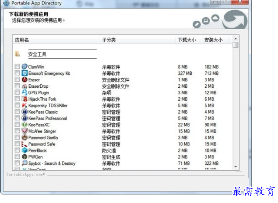Click the Eraser app icon
Viewport: 278px width, 203px height.
[25, 80]
